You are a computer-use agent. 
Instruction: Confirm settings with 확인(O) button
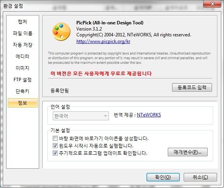163,177
